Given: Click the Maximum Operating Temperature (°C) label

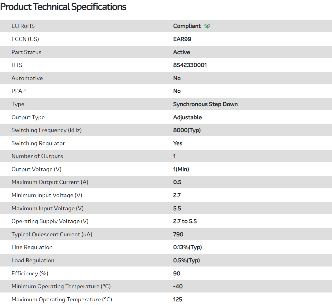Looking at the screenshot, I should pos(62,299).
